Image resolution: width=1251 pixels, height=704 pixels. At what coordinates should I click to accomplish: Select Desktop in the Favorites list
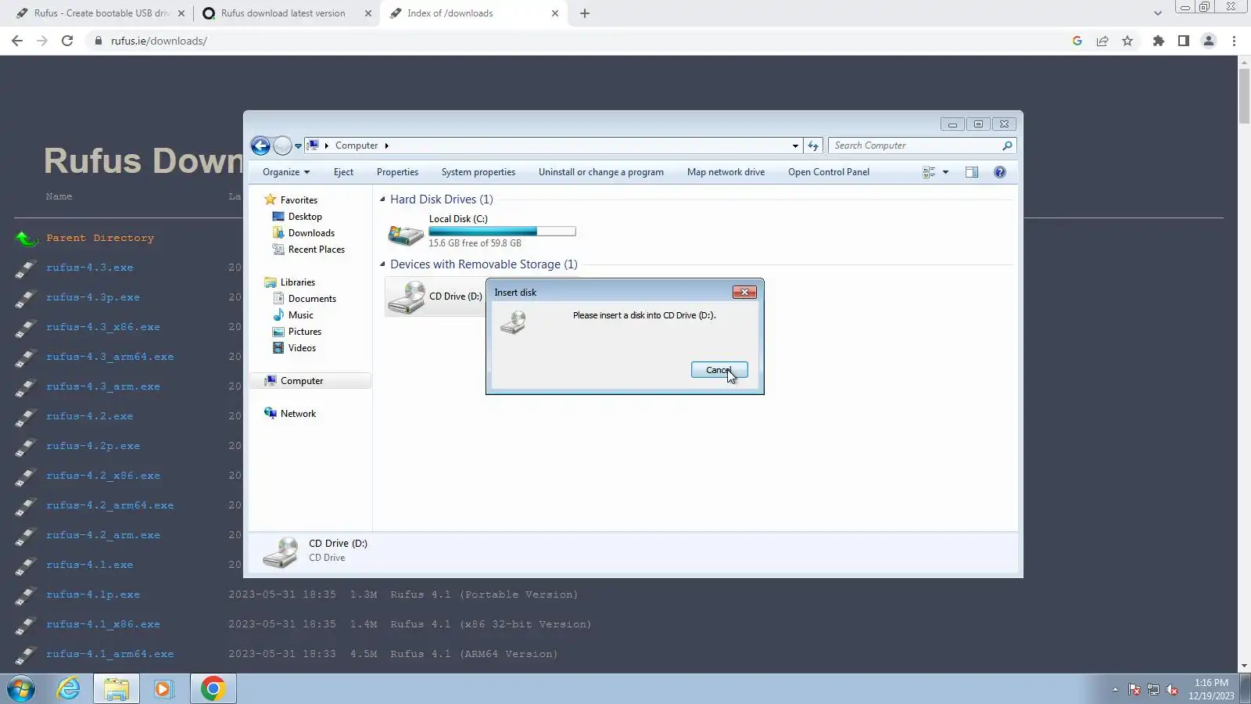pyautogui.click(x=305, y=217)
